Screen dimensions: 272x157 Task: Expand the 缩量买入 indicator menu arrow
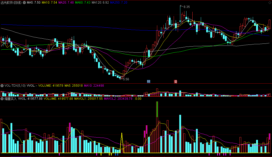click(x=2, y=99)
